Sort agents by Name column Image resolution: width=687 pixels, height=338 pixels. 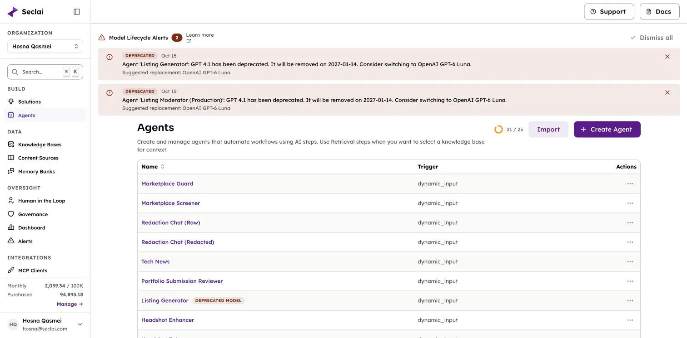tap(153, 167)
